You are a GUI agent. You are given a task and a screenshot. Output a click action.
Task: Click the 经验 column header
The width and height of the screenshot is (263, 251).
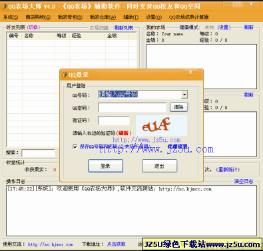pos(87,36)
